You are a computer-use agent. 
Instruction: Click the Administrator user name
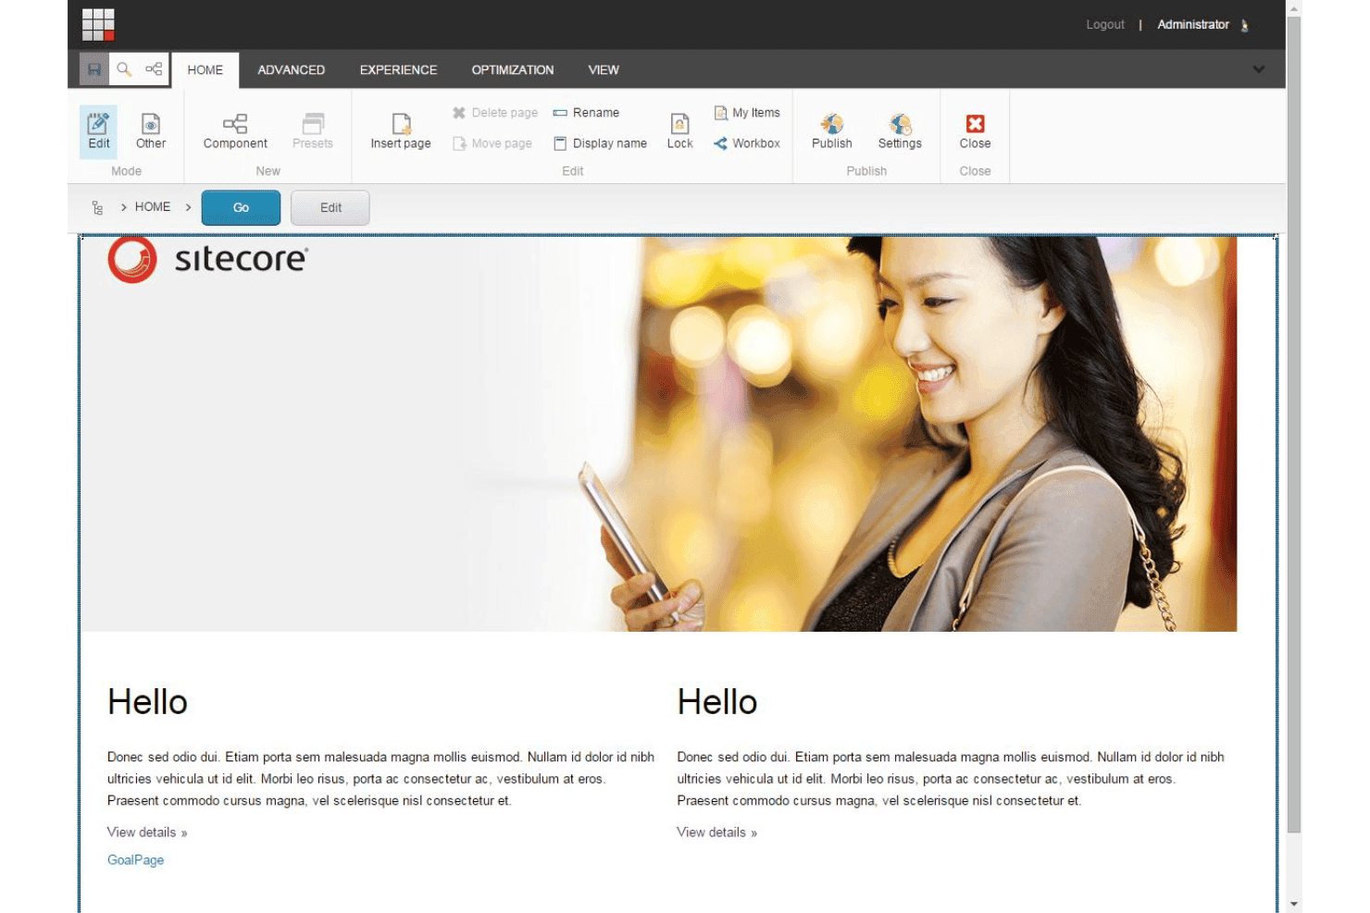(1193, 25)
